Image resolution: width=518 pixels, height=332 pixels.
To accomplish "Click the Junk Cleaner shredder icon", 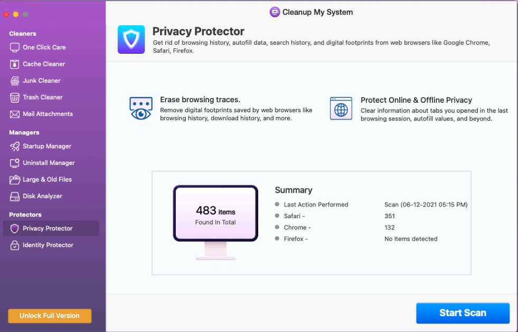I will coord(15,81).
